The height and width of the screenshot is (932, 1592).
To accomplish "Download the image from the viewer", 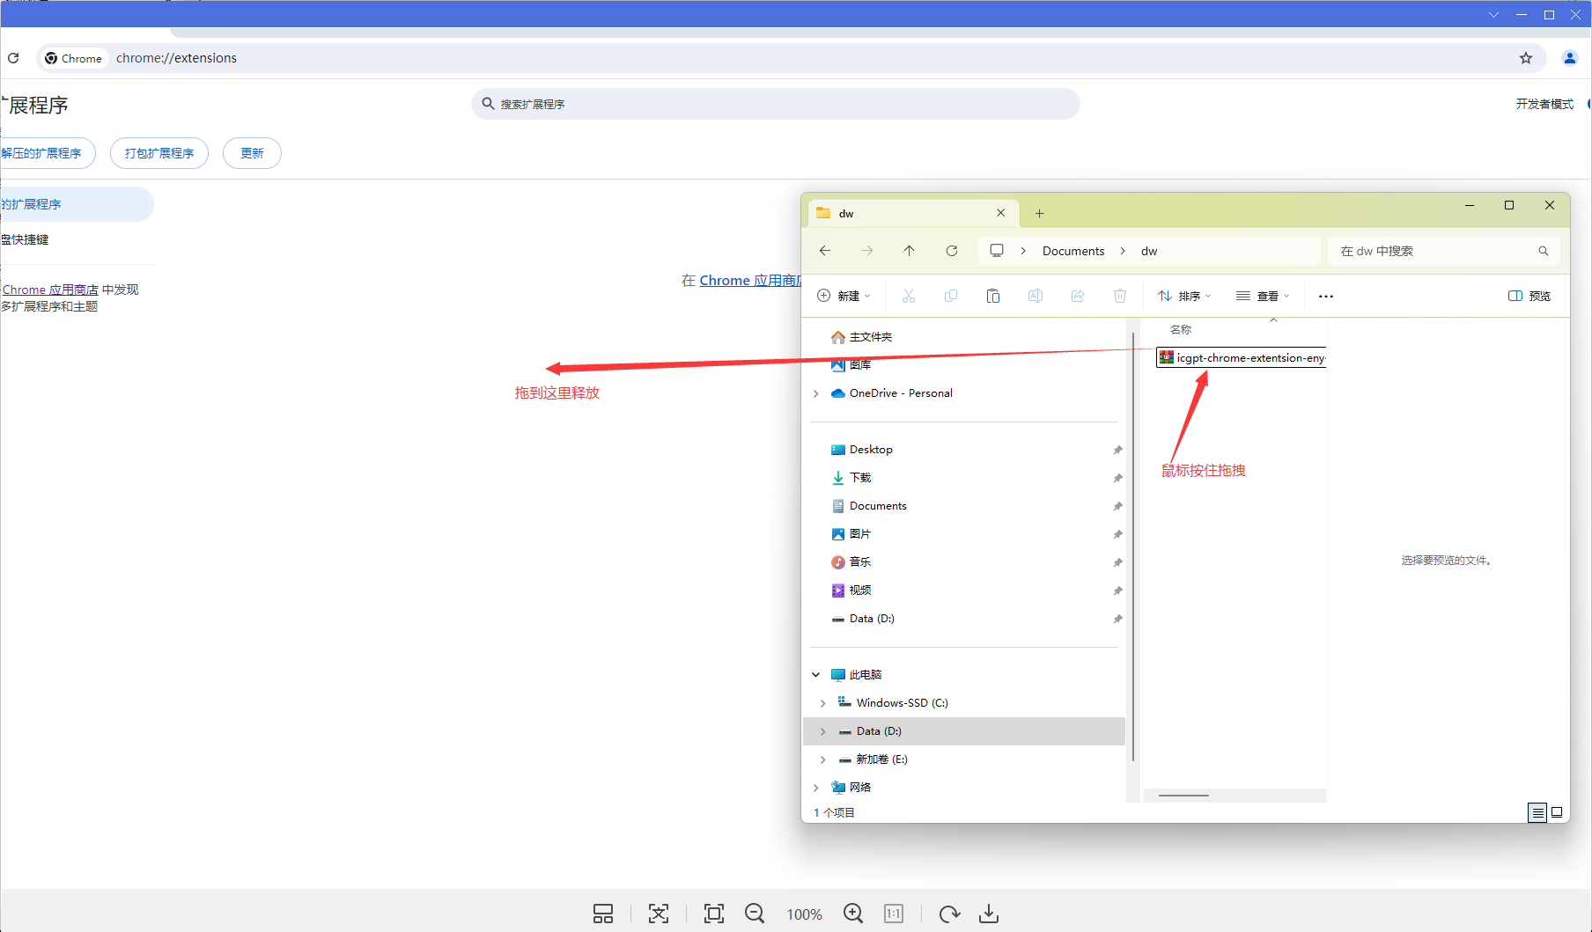I will 989,914.
